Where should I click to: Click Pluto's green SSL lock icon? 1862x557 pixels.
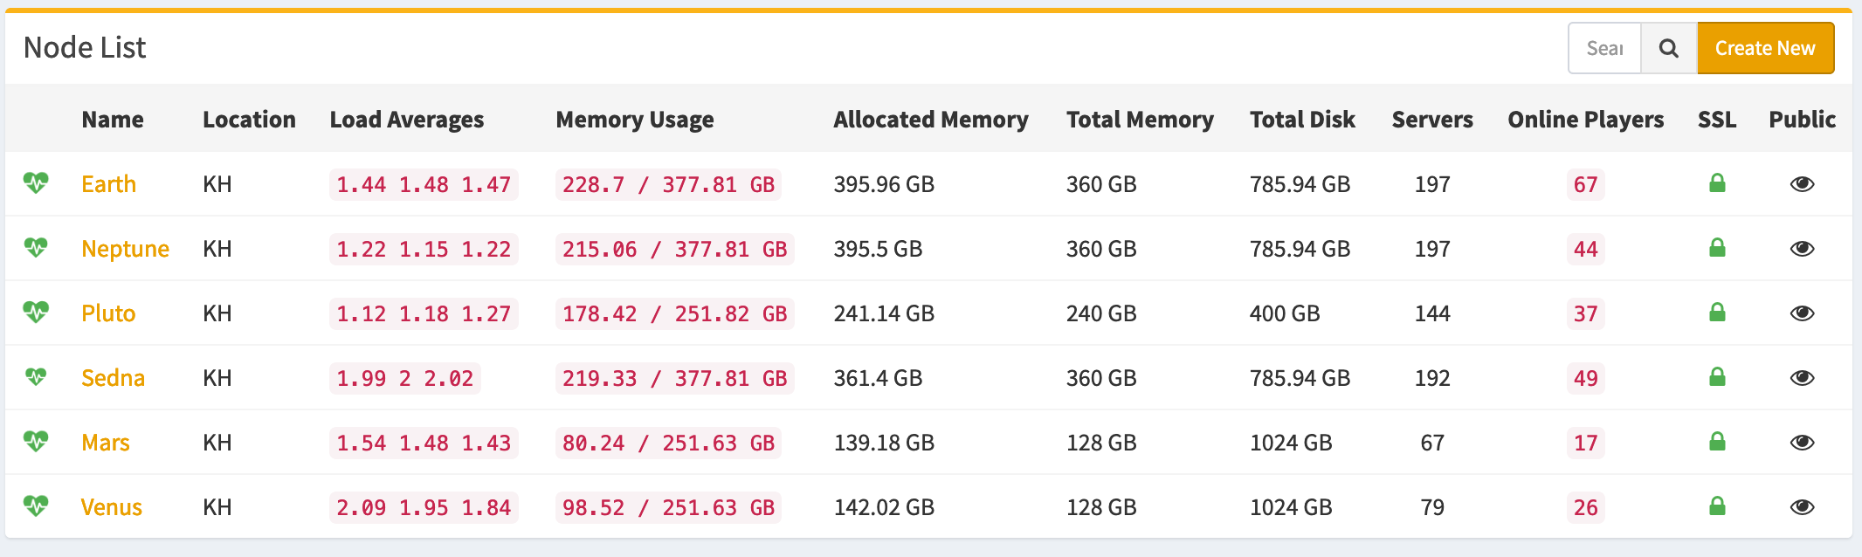point(1717,313)
